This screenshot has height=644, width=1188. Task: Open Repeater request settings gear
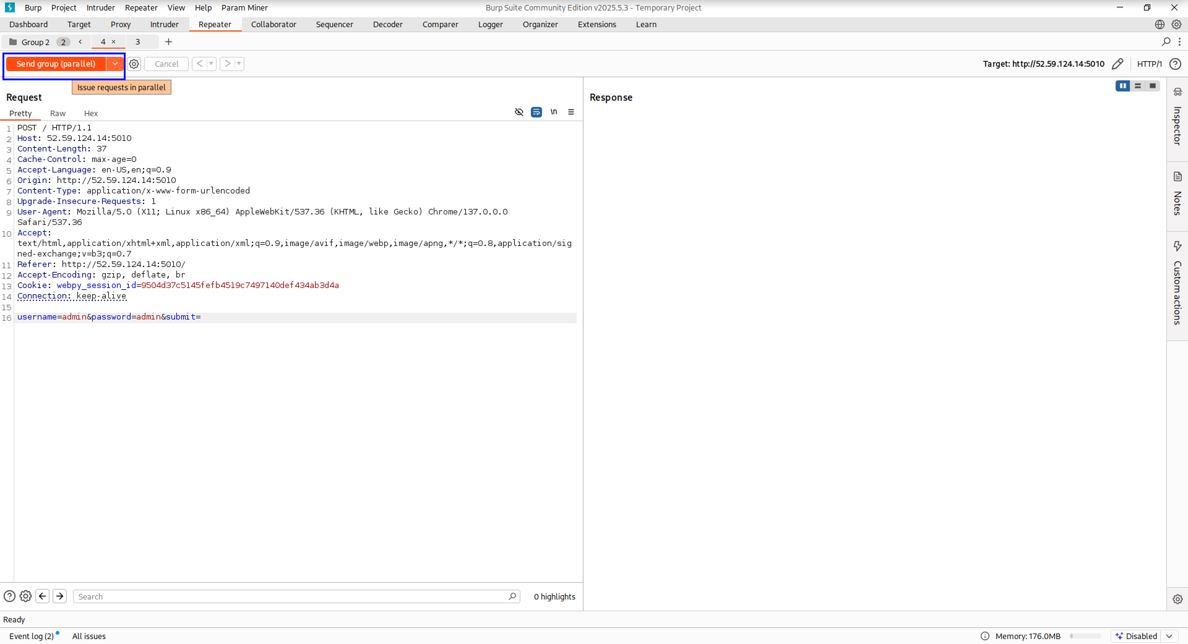pos(134,64)
